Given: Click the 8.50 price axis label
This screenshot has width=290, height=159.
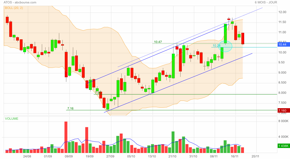Looking at the screenshot, I should (x=282, y=83).
